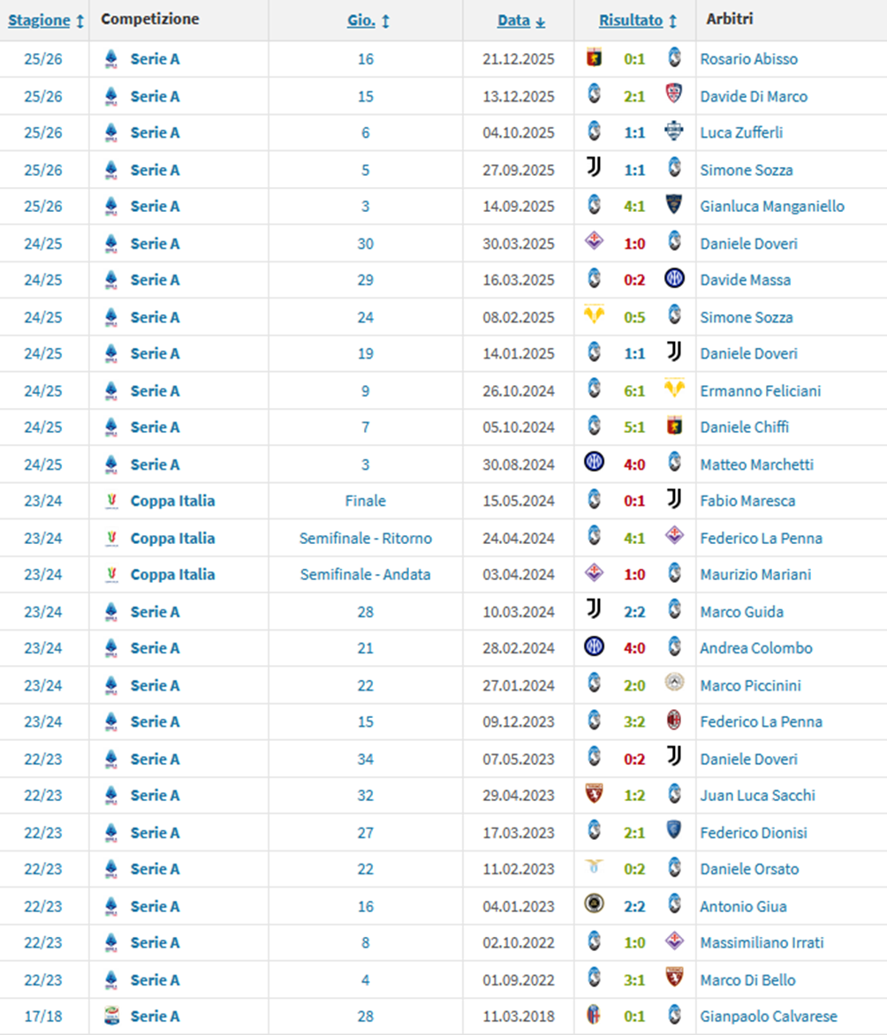This screenshot has width=887, height=1035.
Task: Select the Inter crest in the 16.03.2025 row
Action: coord(674,279)
